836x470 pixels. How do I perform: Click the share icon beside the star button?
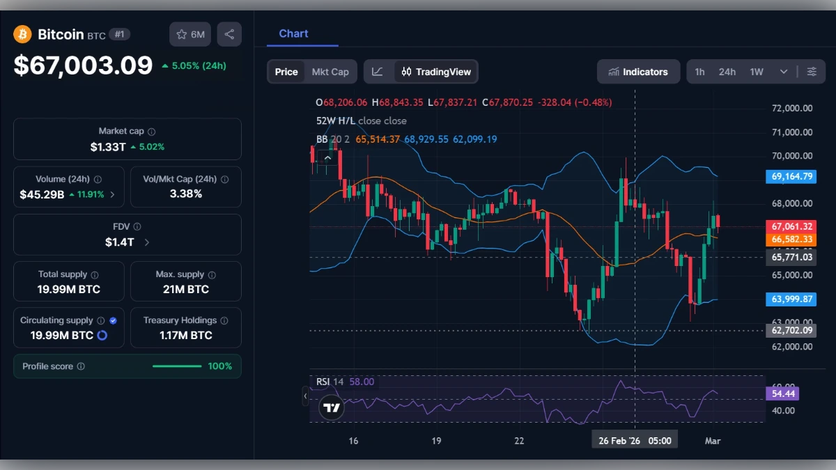click(229, 33)
